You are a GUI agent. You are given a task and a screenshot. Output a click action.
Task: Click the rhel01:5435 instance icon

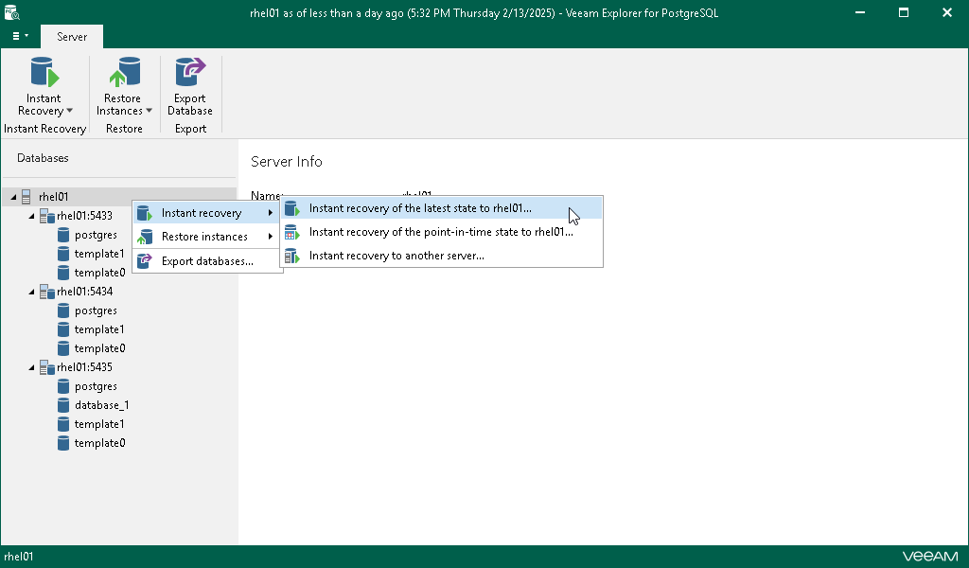pos(47,367)
